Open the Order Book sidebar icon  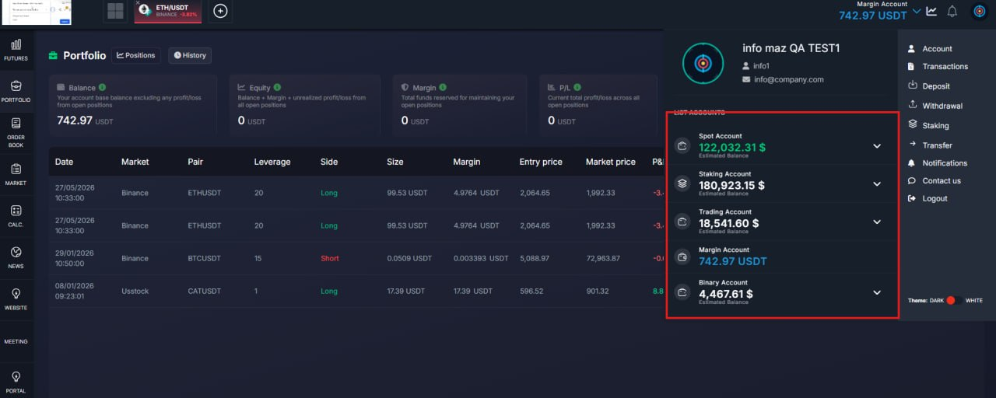[x=16, y=132]
